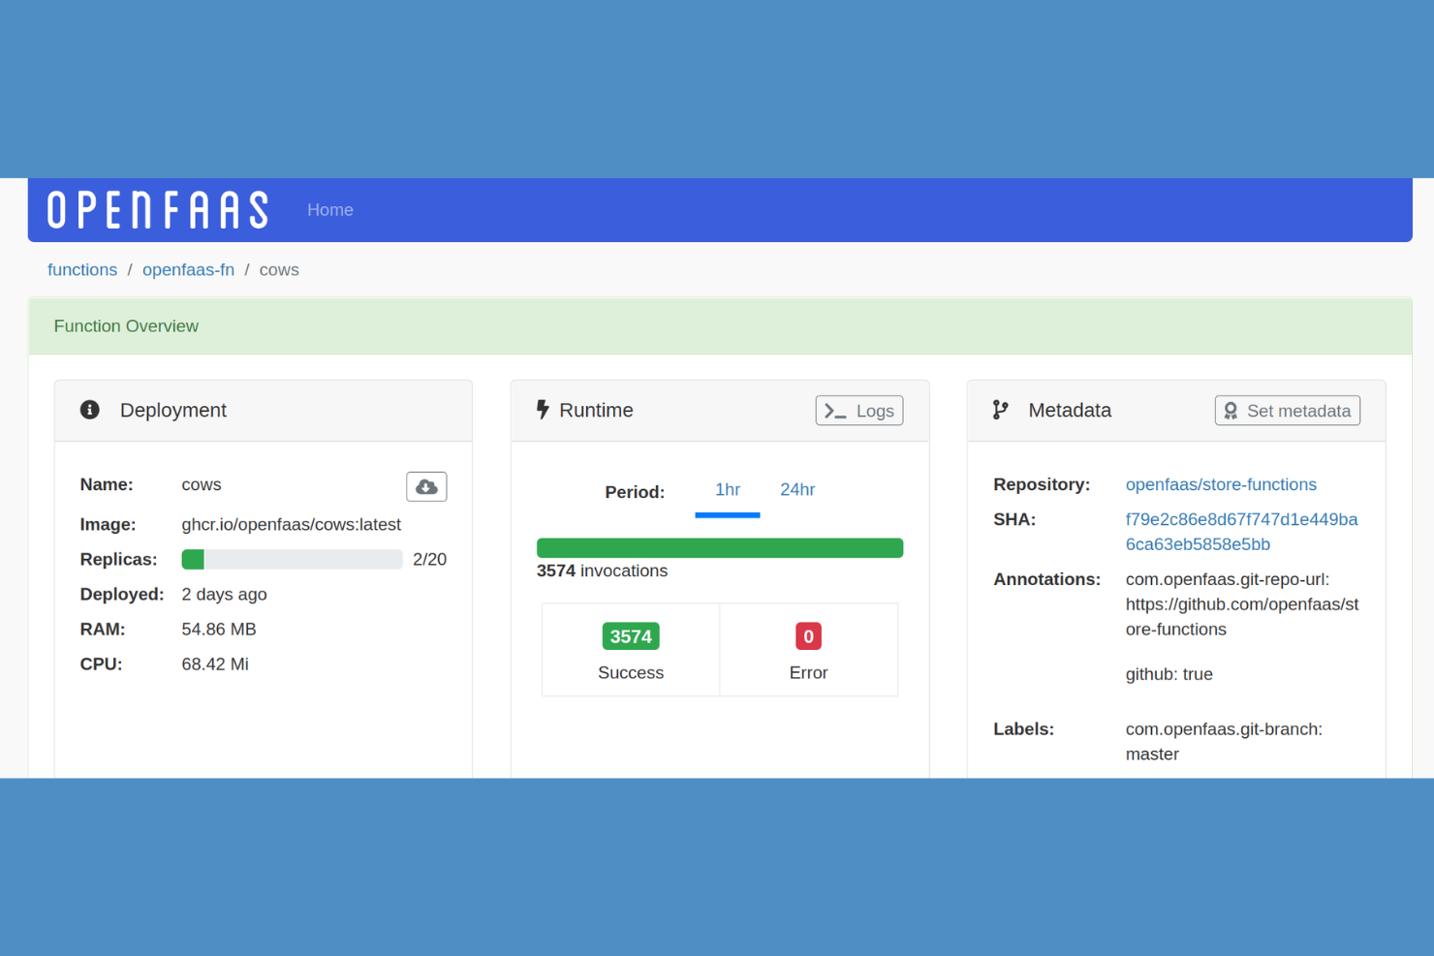Open the openfaas/store-functions repository link
This screenshot has height=956, width=1434.
(1221, 484)
